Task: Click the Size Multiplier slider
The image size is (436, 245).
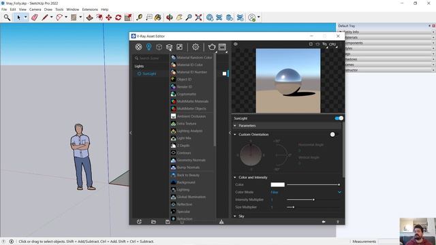Action: (x=313, y=207)
